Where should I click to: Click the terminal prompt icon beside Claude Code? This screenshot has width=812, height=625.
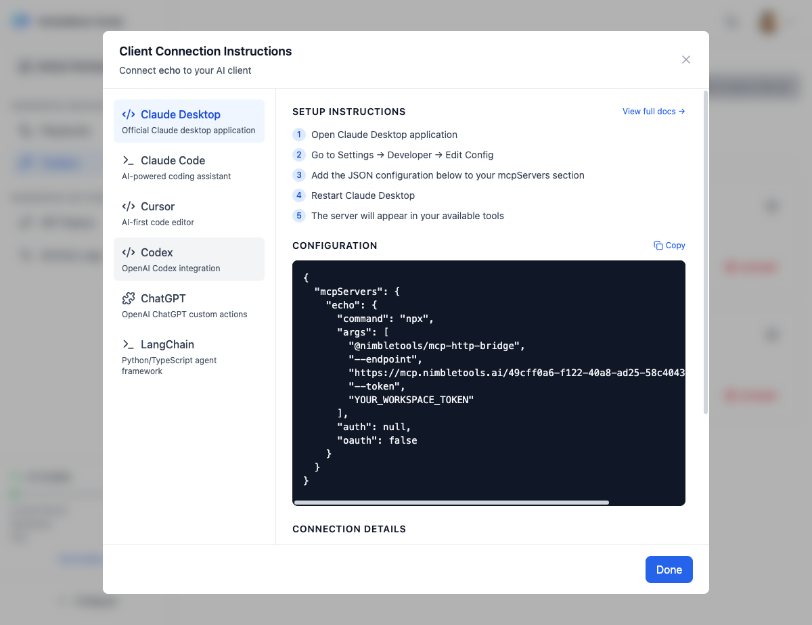click(129, 160)
